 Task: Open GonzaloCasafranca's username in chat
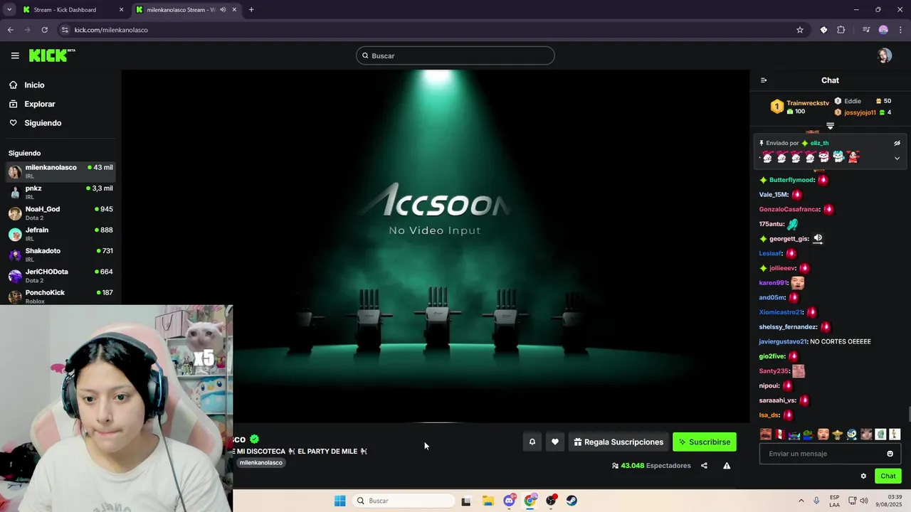(x=789, y=209)
